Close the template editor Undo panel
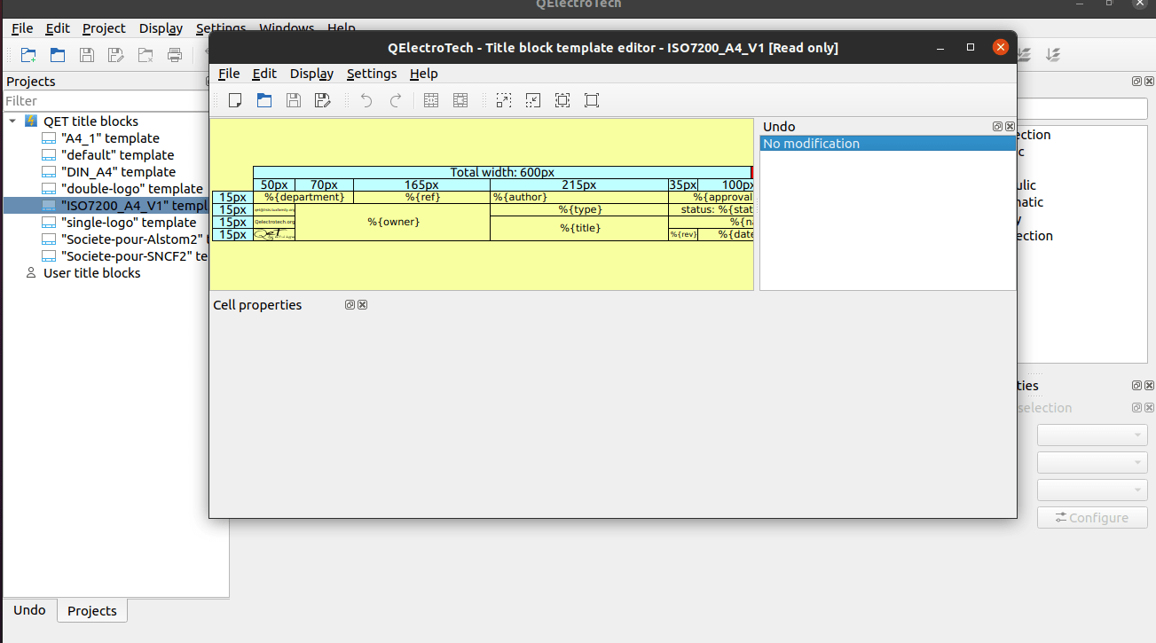Viewport: 1156px width, 643px height. point(1009,127)
